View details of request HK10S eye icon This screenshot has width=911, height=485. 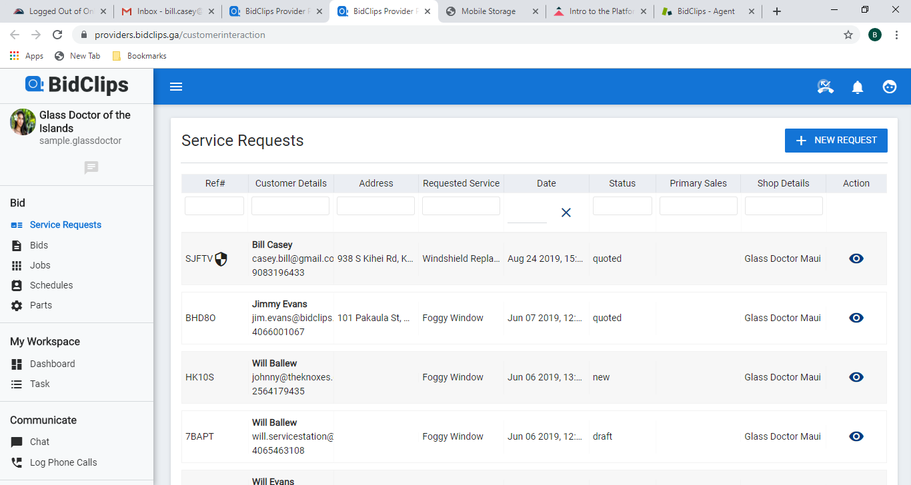856,377
